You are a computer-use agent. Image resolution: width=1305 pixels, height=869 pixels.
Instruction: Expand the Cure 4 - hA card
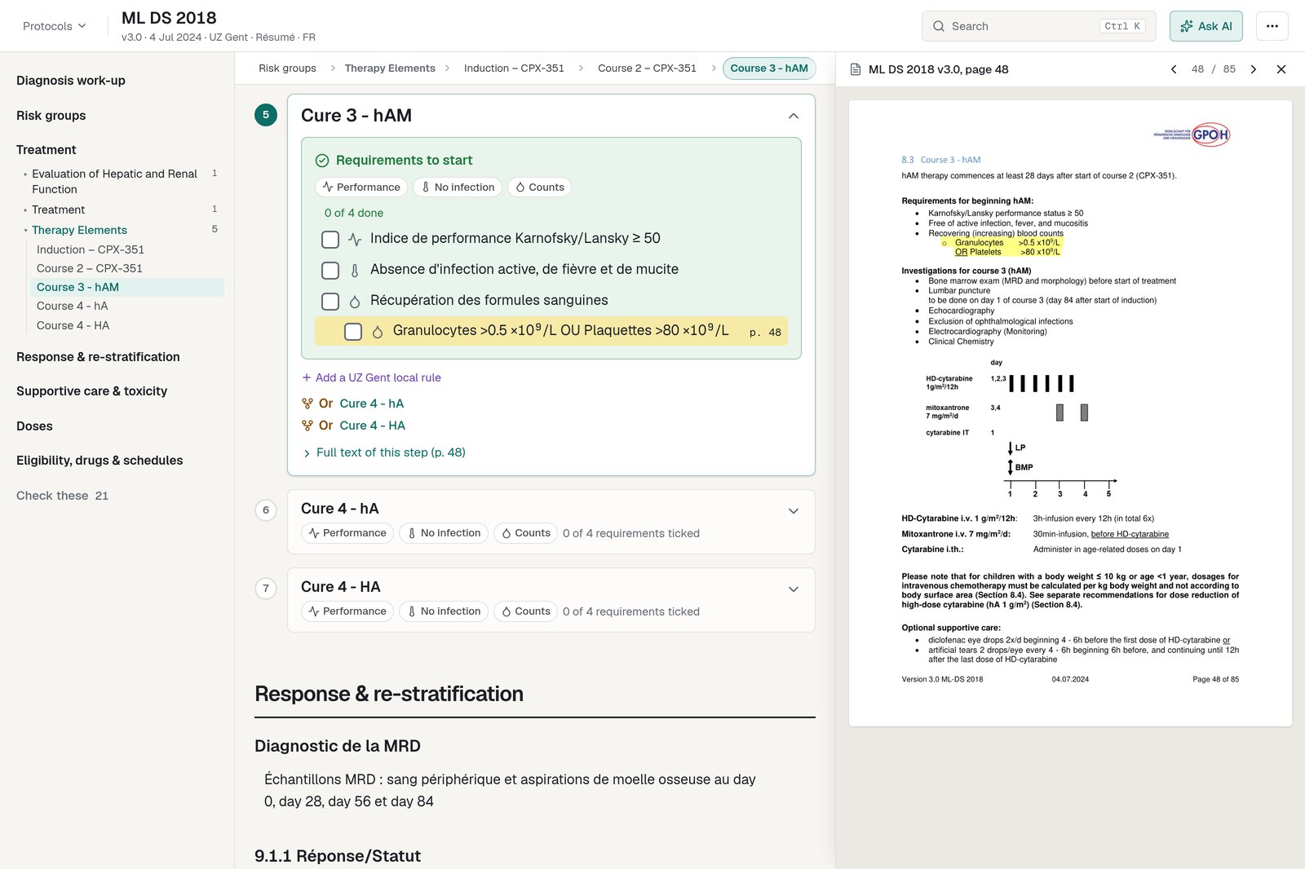tap(794, 511)
